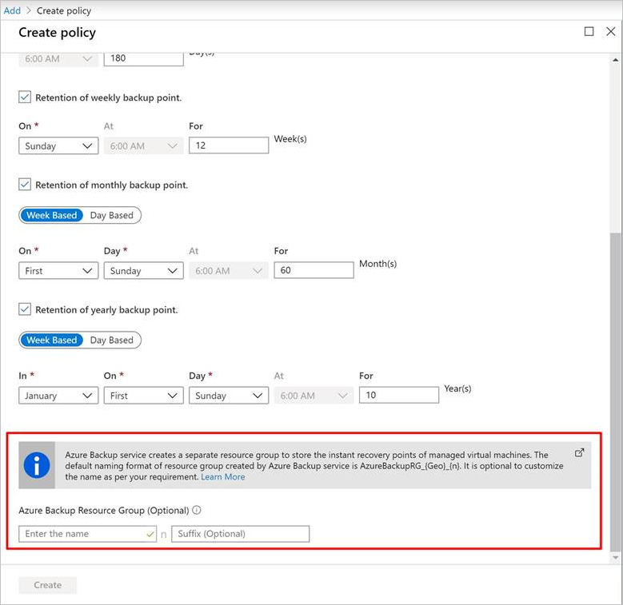Click Enter the name resource group field
This screenshot has width=623, height=605.
click(87, 534)
